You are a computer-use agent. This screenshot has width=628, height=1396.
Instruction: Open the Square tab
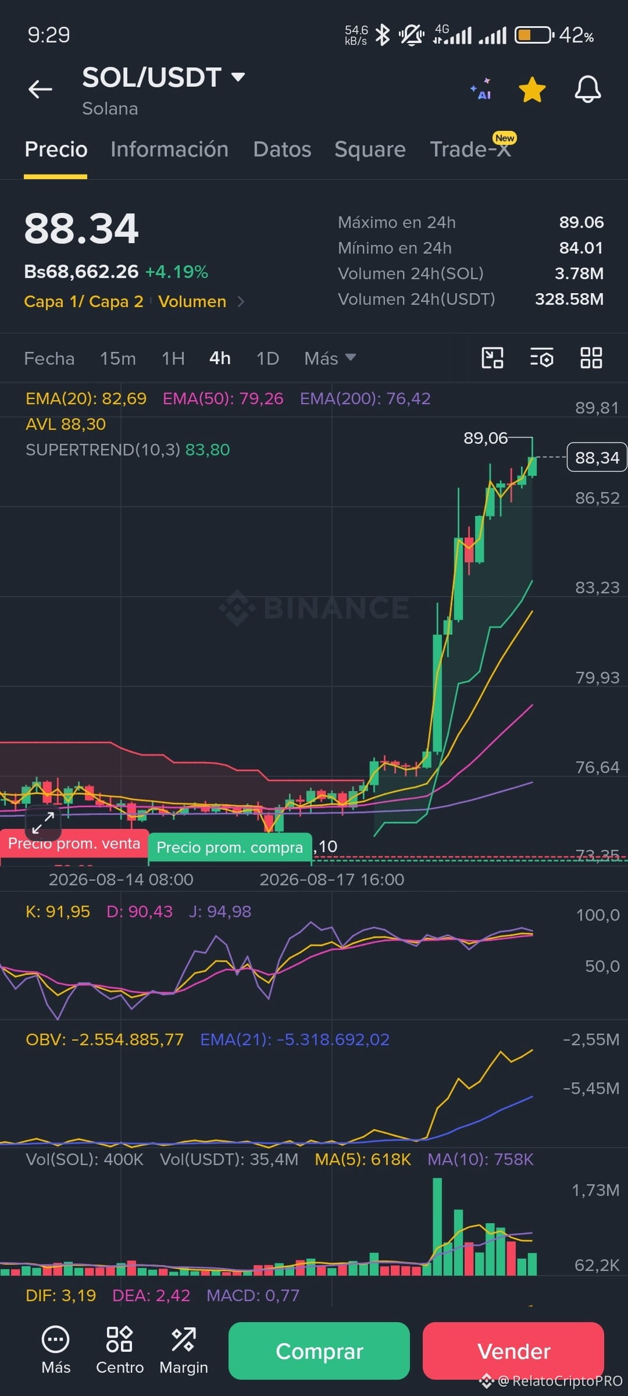pyautogui.click(x=370, y=149)
